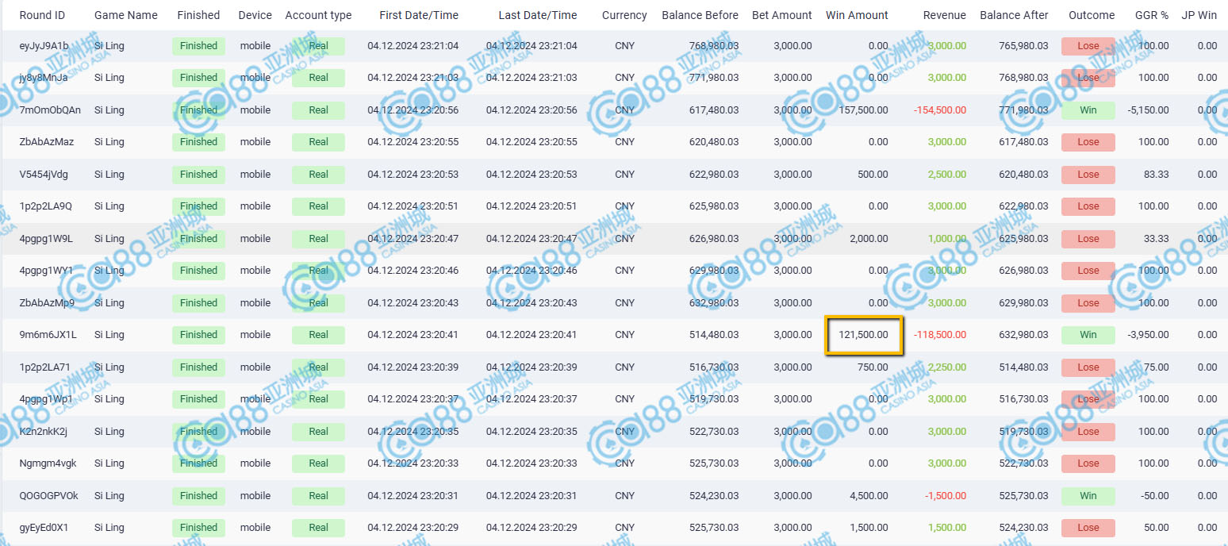The image size is (1228, 546).
Task: Click win amount 4,500.00
Action: 868,496
